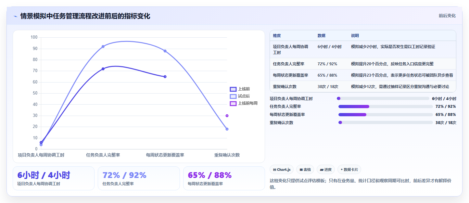Viewport: 469px width, 203px height.
Task: Select the 数据卡片 tag chip
Action: (349, 170)
